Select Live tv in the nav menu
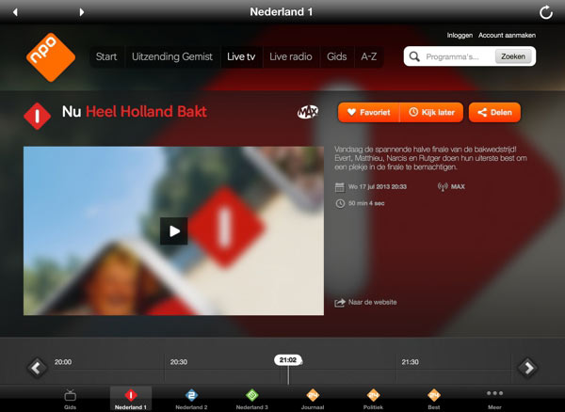This screenshot has width=565, height=412. click(x=241, y=56)
